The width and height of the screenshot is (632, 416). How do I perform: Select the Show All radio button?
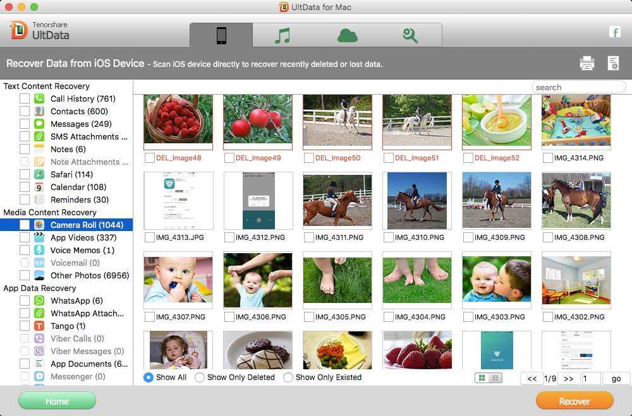coord(149,377)
